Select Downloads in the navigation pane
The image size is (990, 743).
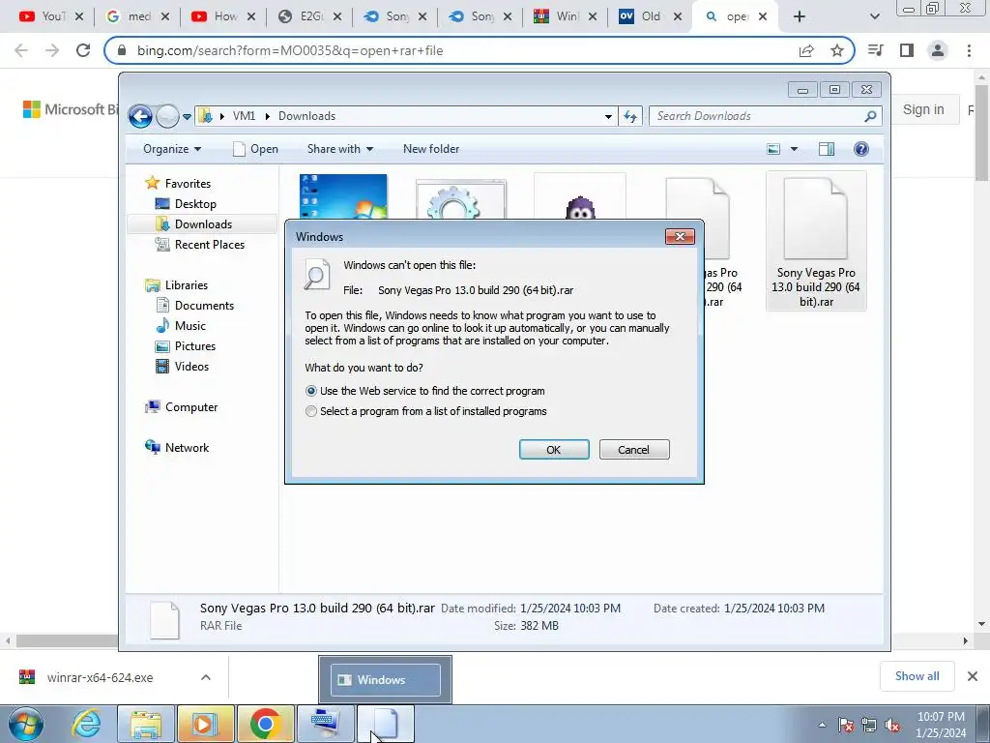(203, 224)
